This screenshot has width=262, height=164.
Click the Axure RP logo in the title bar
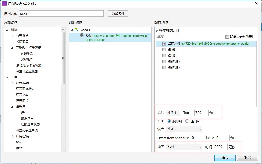coord(5,4)
